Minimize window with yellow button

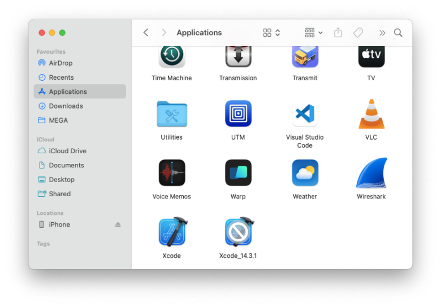tap(52, 33)
